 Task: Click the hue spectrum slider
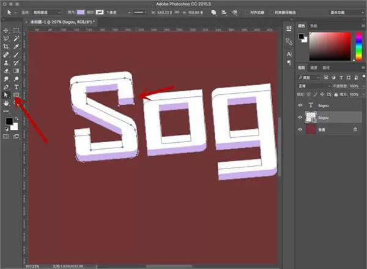pos(359,47)
